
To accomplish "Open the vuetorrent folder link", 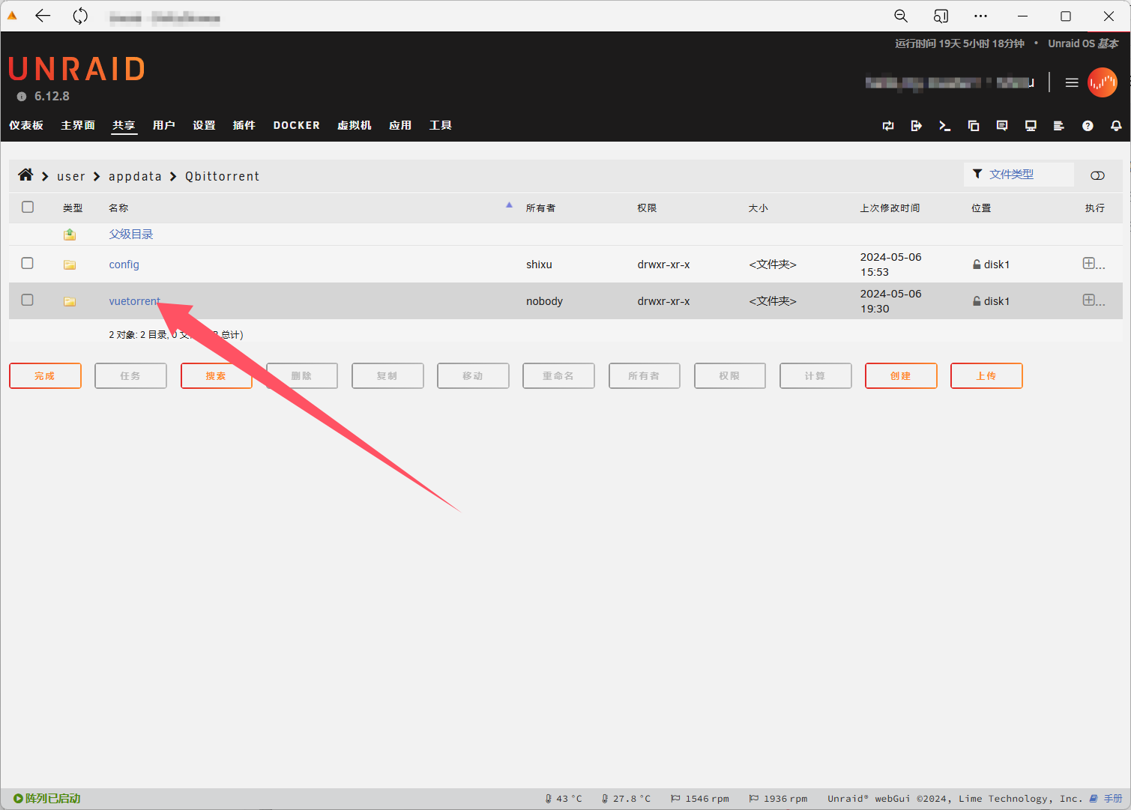I will pos(134,301).
